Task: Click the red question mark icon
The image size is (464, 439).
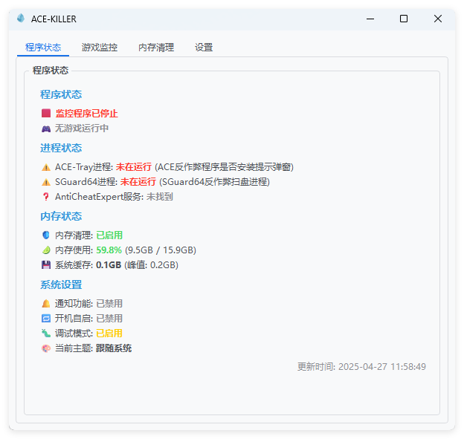Action: click(46, 197)
